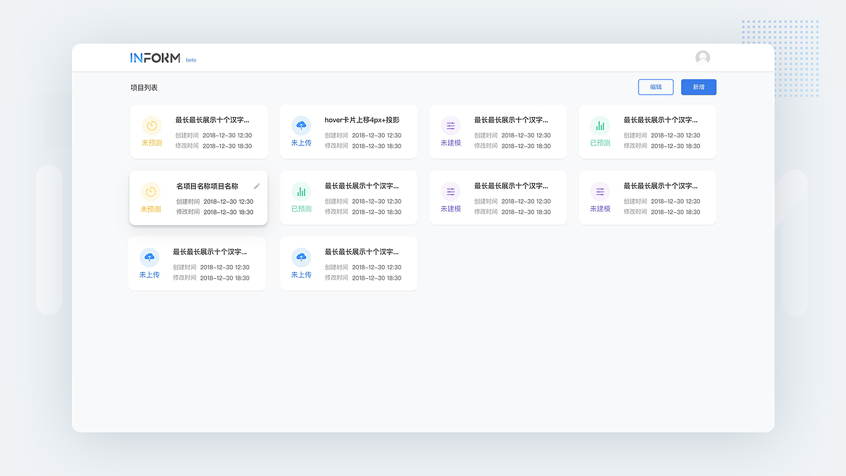Click the 编辑 button
The width and height of the screenshot is (846, 476).
coord(655,87)
